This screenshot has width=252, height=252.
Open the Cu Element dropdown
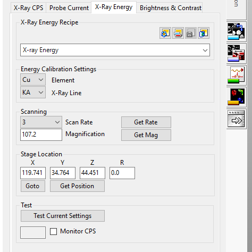pos(33,80)
